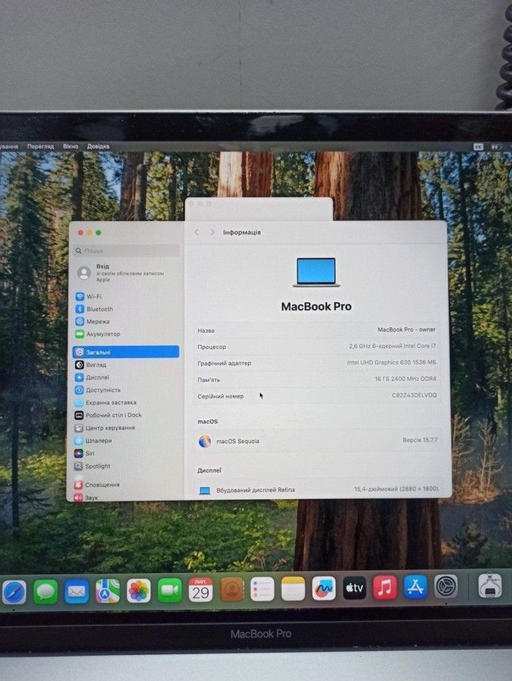Launch Music from the Dock

[385, 587]
